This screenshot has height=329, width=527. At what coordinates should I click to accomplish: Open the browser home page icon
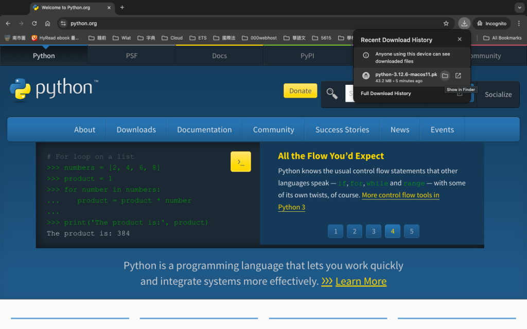click(47, 23)
